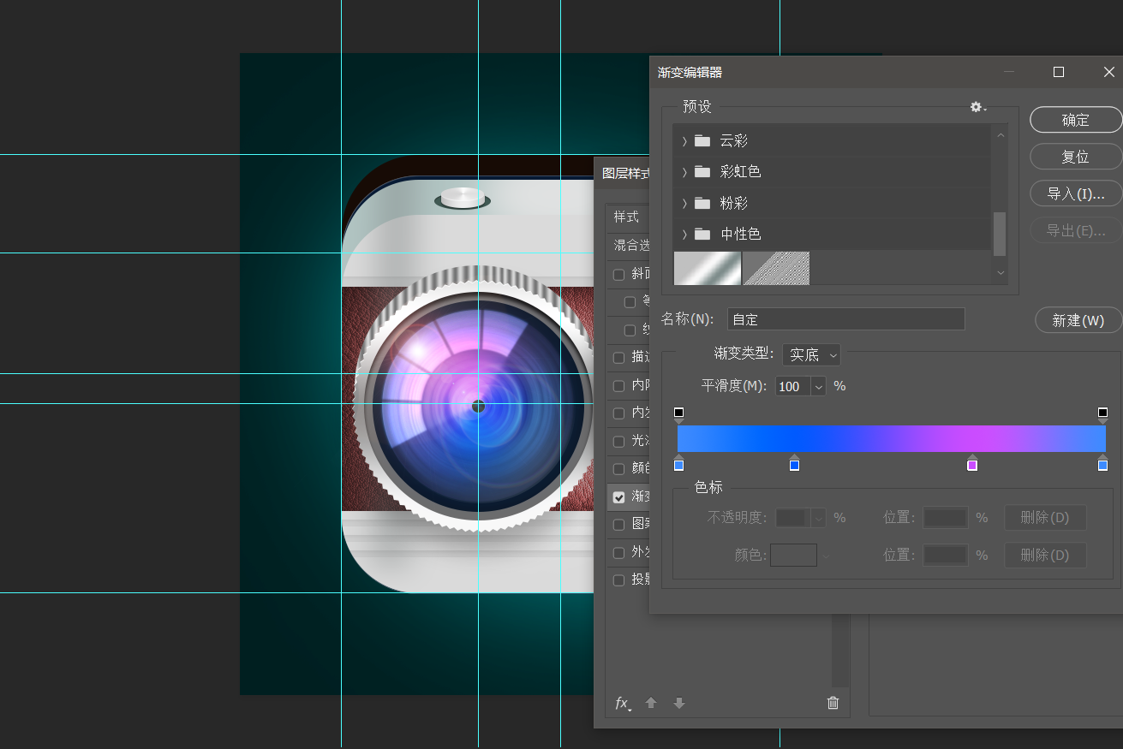Select the 混合选项 blending options item
Image resolution: width=1123 pixels, height=749 pixels.
point(631,246)
